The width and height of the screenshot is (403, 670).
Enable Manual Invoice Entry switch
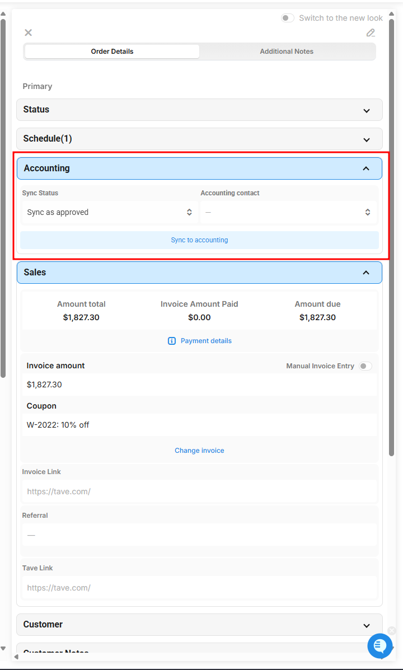365,366
